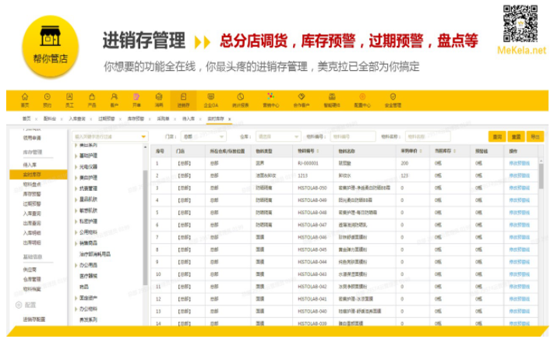Expand the 私密护理 tree node
This screenshot has width=554, height=346.
click(x=76, y=221)
